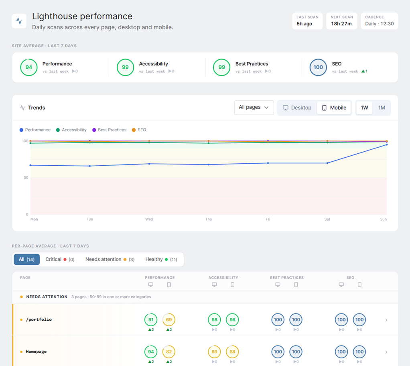Click the Lighthouse pulse logo icon
The image size is (410, 366).
click(19, 21)
